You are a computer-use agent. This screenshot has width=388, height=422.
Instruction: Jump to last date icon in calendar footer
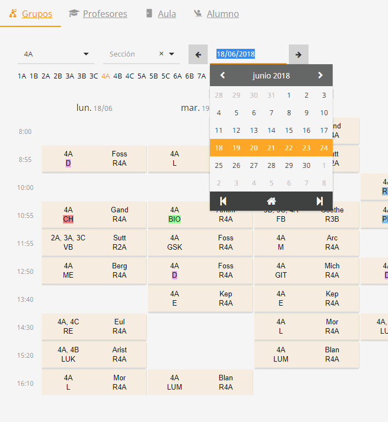319,201
